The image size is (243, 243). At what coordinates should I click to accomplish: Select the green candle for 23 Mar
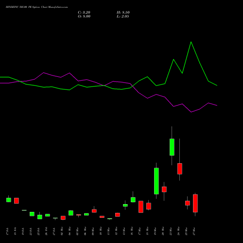coord(172,147)
